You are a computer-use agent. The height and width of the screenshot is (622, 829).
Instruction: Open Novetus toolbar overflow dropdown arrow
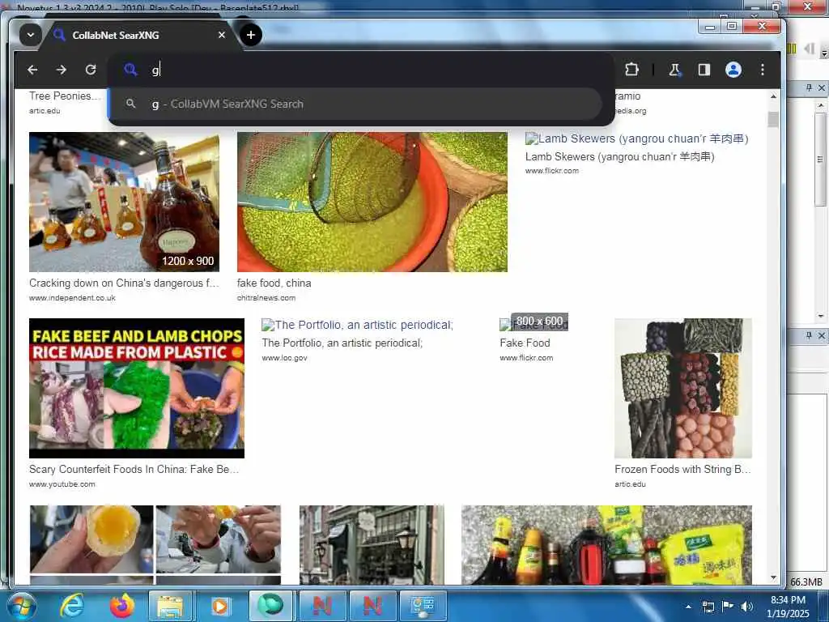pyautogui.click(x=823, y=53)
